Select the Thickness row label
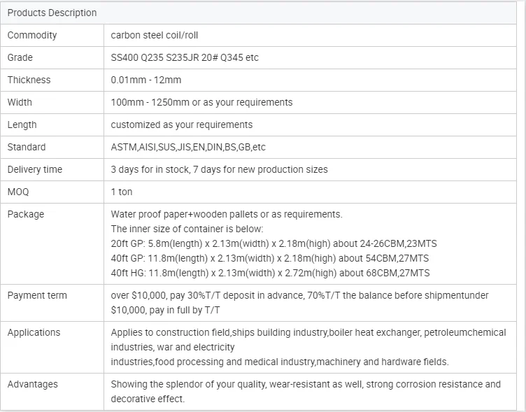526x412 pixels. click(x=29, y=80)
